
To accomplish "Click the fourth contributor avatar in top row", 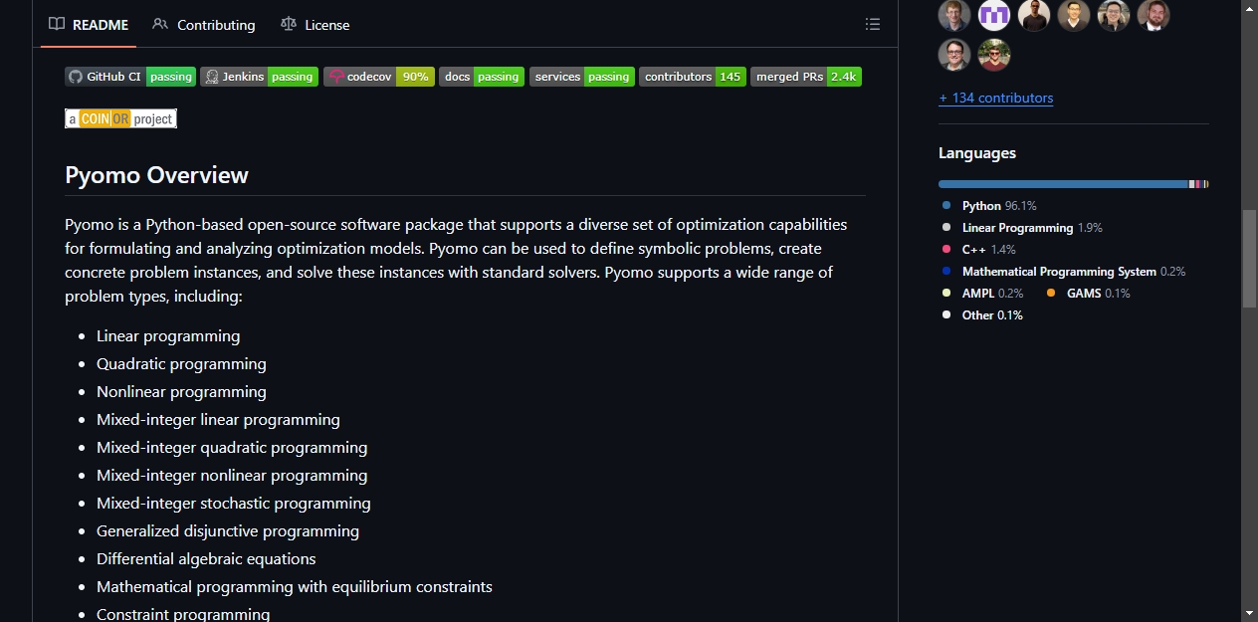I will (x=1074, y=15).
